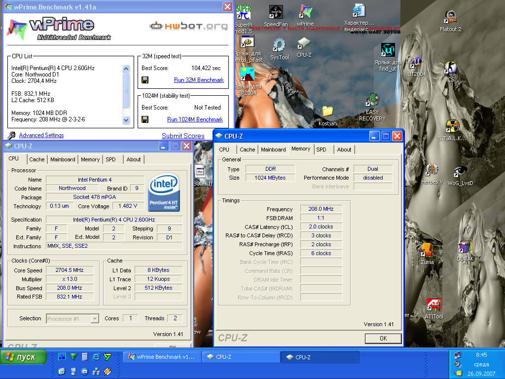Select Memory tab in left CPU-Z window

(x=90, y=159)
